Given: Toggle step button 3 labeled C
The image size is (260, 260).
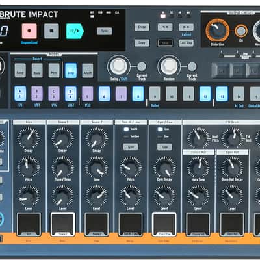Looking at the screenshot, I should tap(54, 94).
